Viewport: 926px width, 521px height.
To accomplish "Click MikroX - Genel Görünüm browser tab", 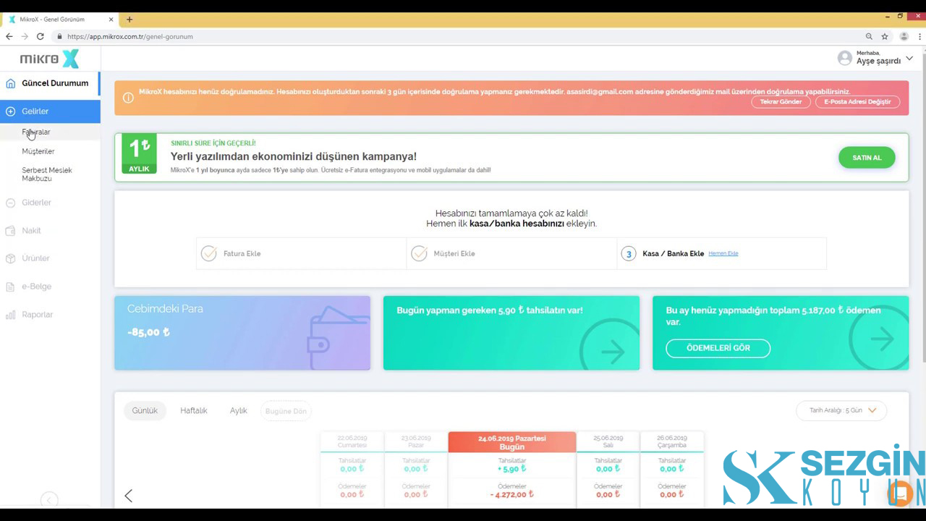I will click(x=60, y=20).
